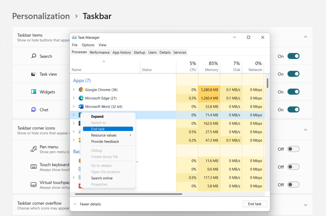Click the 1,280.8 MB memory cell
Viewport: 326px width, 216px height.
tap(209, 90)
